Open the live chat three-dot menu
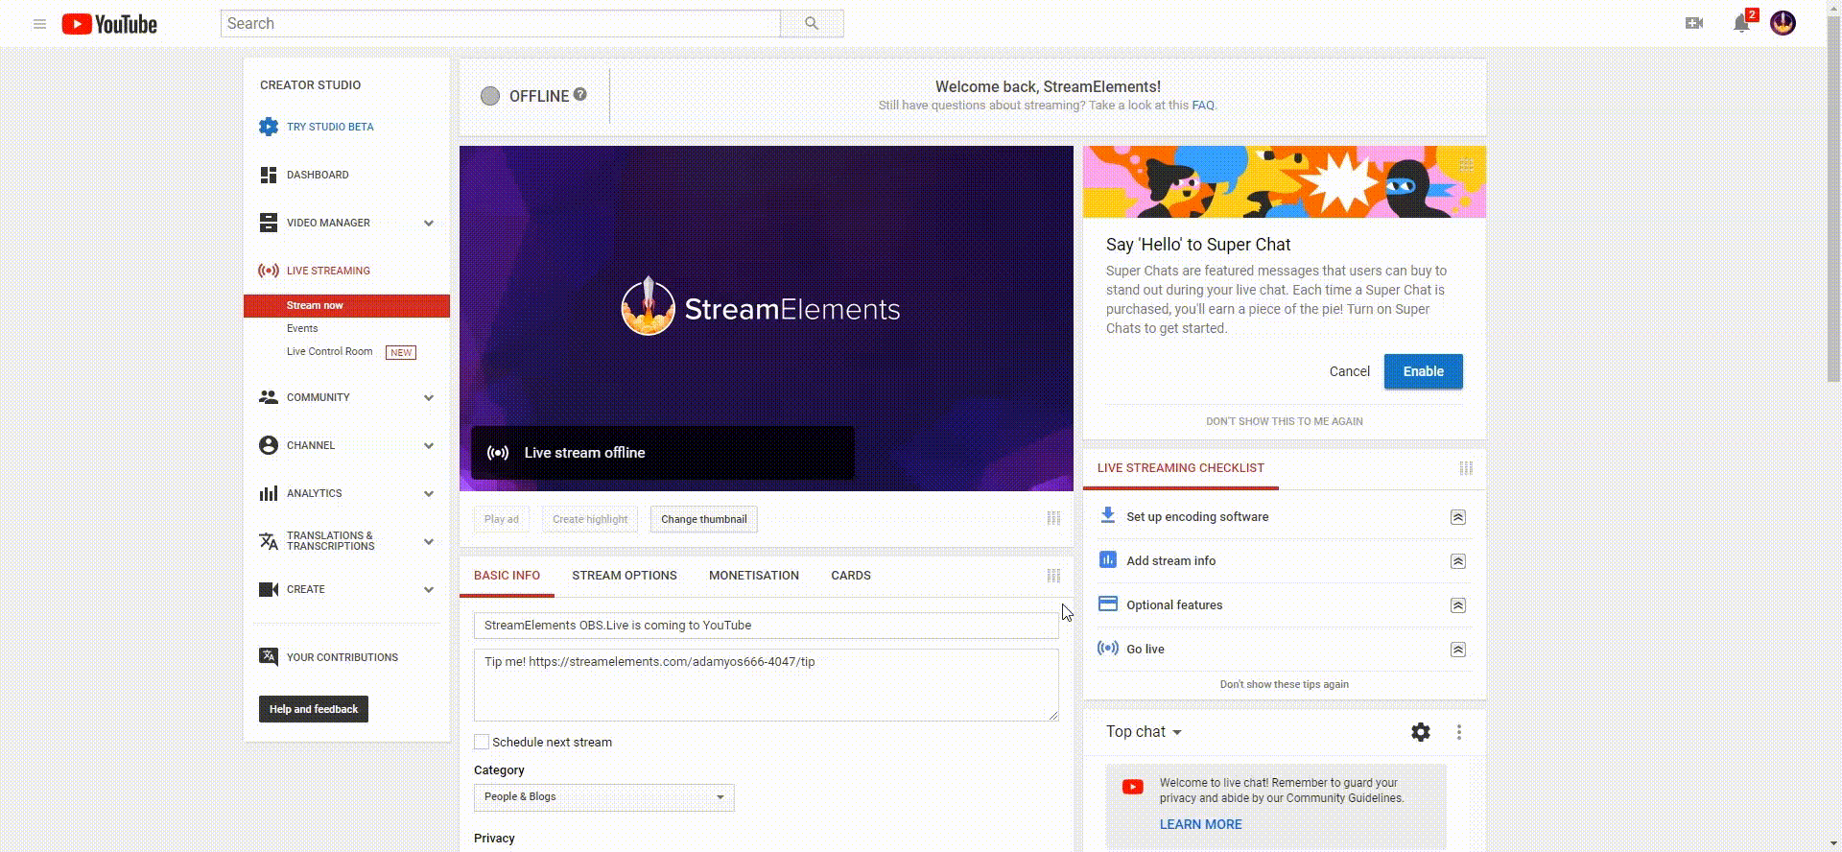This screenshot has height=852, width=1842. point(1459,732)
